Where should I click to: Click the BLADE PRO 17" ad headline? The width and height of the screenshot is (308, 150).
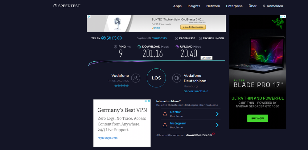coord(258,85)
